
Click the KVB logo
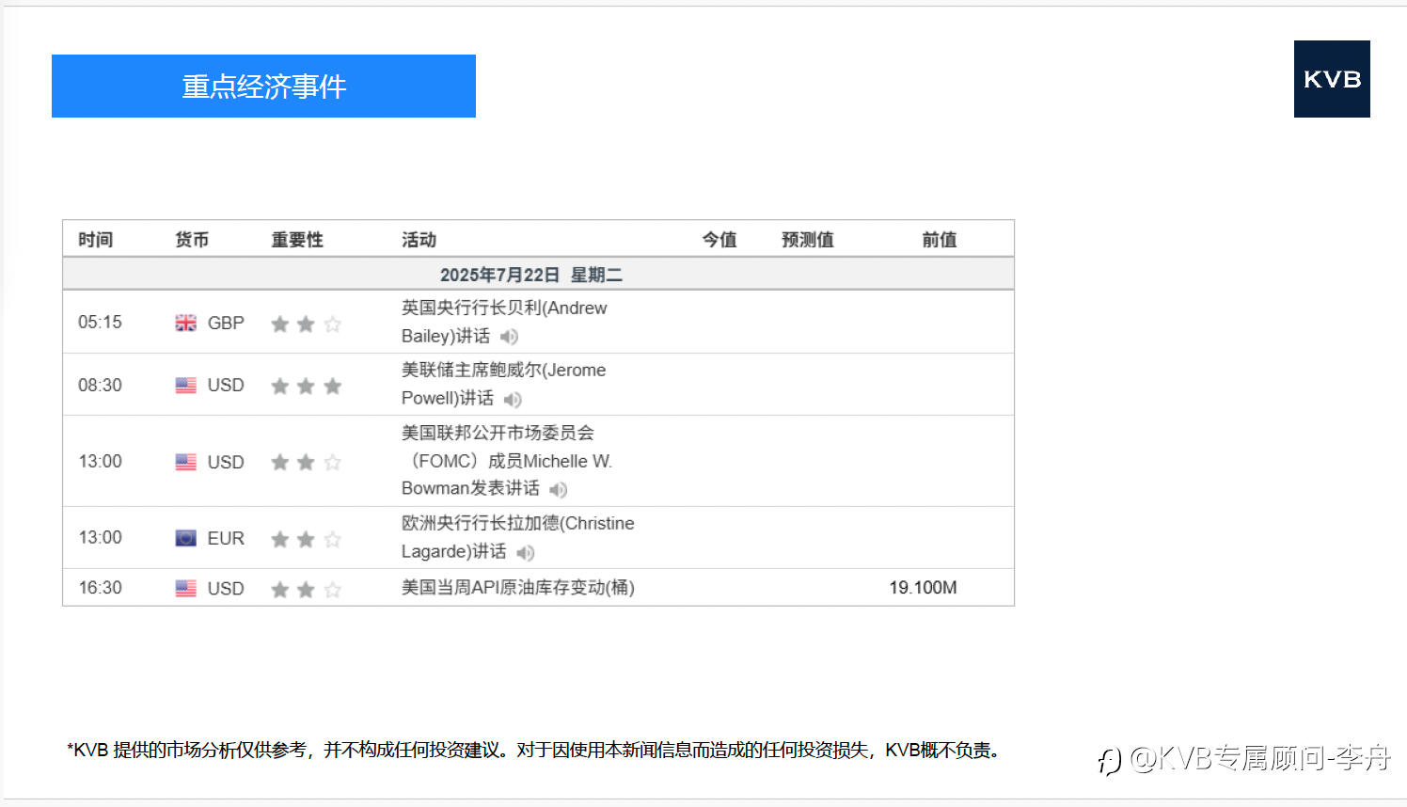[x=1332, y=79]
